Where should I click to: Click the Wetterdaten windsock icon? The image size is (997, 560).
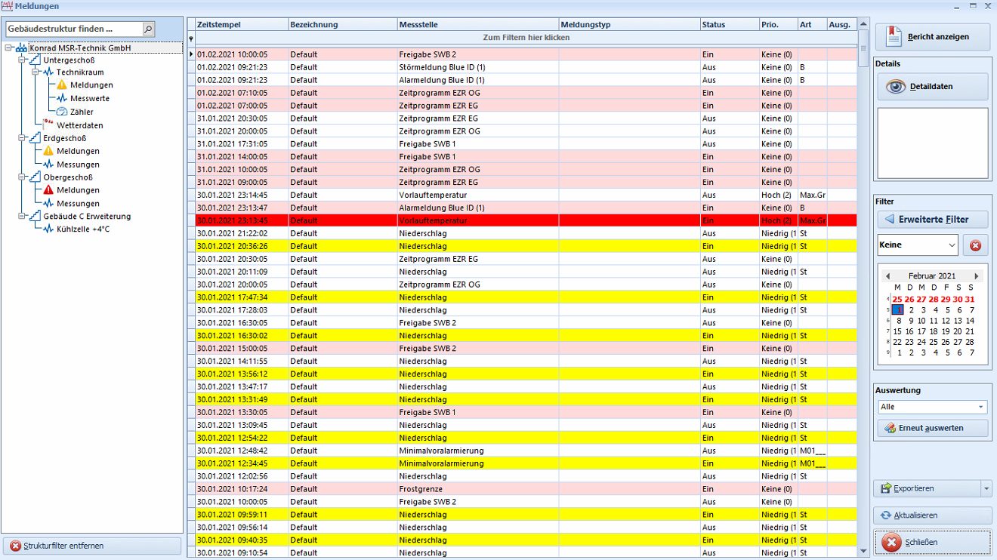click(x=48, y=125)
